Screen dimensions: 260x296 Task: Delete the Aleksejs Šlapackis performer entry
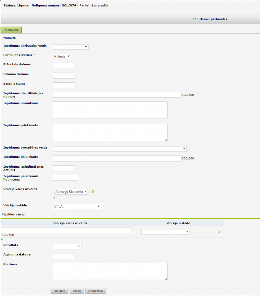click(93, 192)
